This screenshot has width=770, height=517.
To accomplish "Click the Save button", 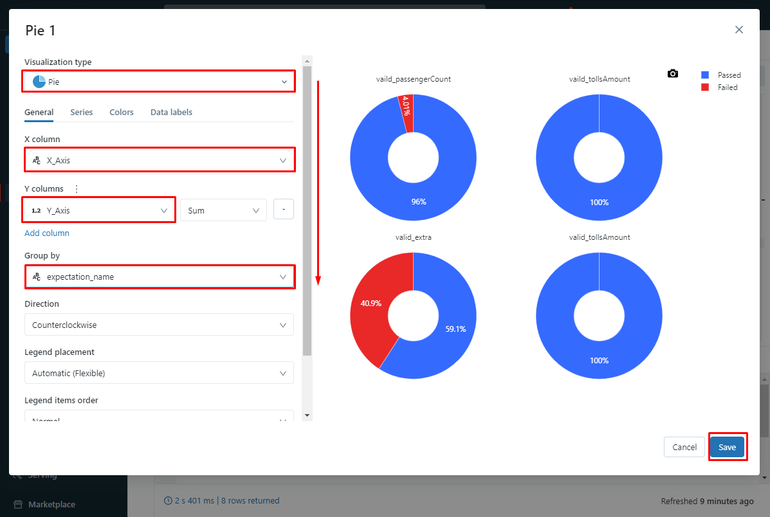I will (728, 447).
